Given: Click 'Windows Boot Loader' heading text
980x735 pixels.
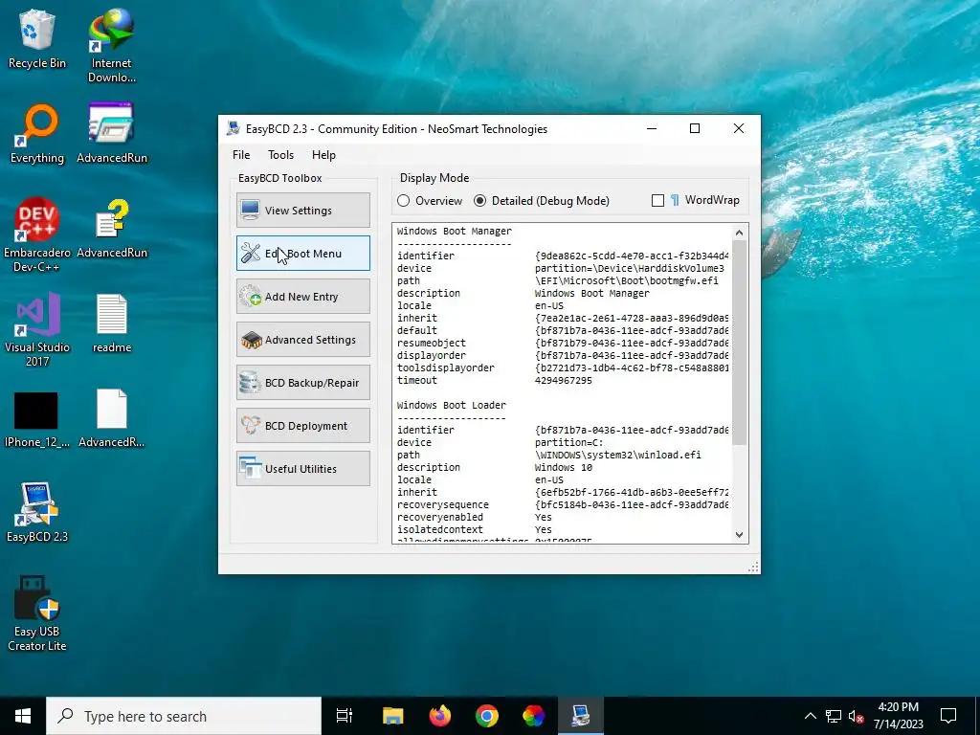Looking at the screenshot, I should (x=452, y=405).
